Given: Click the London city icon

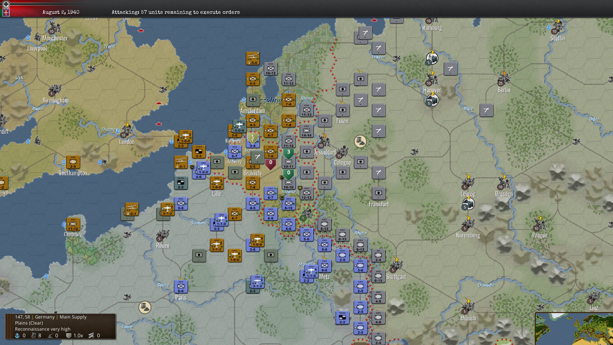Looking at the screenshot, I should [127, 131].
